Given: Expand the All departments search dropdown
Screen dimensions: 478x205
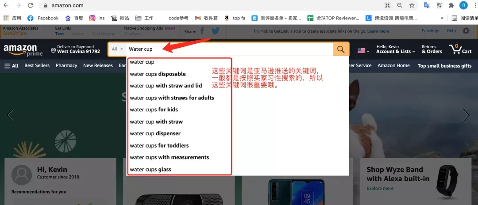Looking at the screenshot, I should click(117, 49).
